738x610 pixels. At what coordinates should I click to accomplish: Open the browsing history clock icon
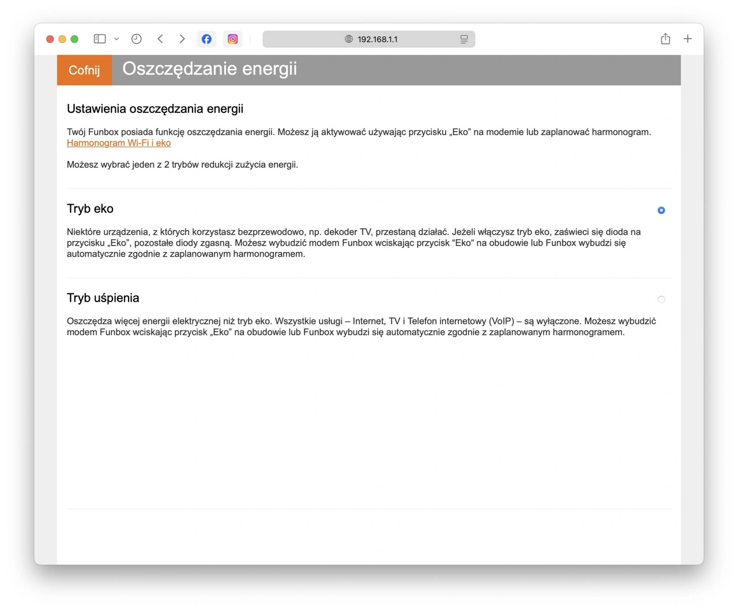(137, 39)
